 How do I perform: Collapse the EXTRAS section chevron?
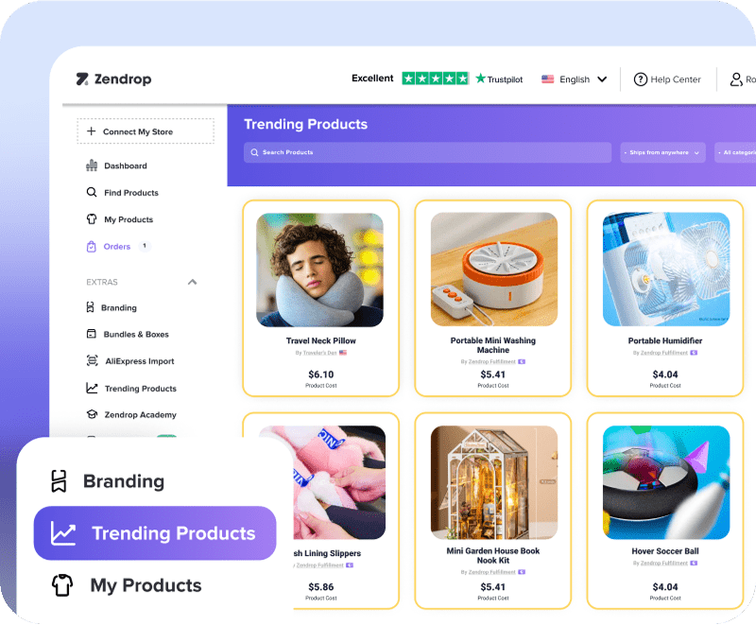click(193, 282)
